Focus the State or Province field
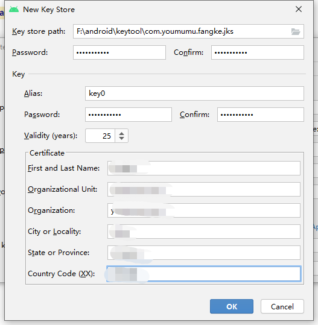 (x=204, y=253)
